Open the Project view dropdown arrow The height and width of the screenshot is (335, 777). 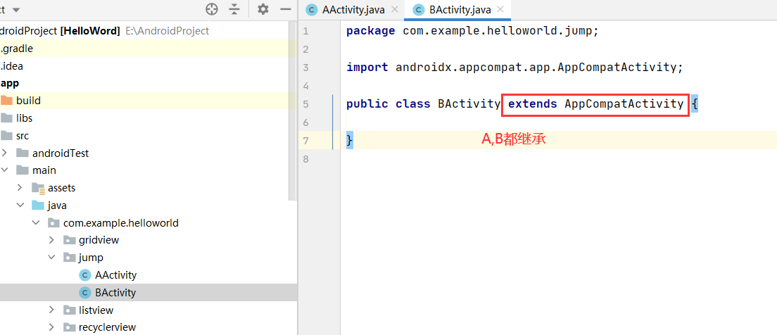[16, 10]
